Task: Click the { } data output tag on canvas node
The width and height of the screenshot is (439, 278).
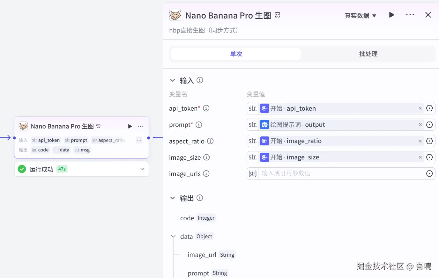Action: click(62, 150)
